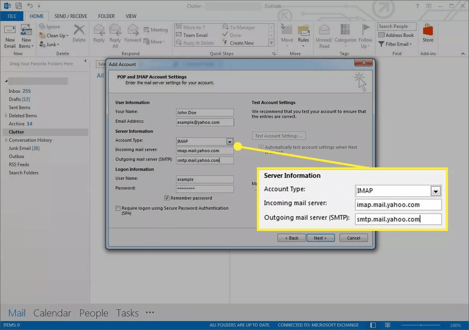Click the Forward email icon
Screen dimensions: 469x330
coord(133,30)
